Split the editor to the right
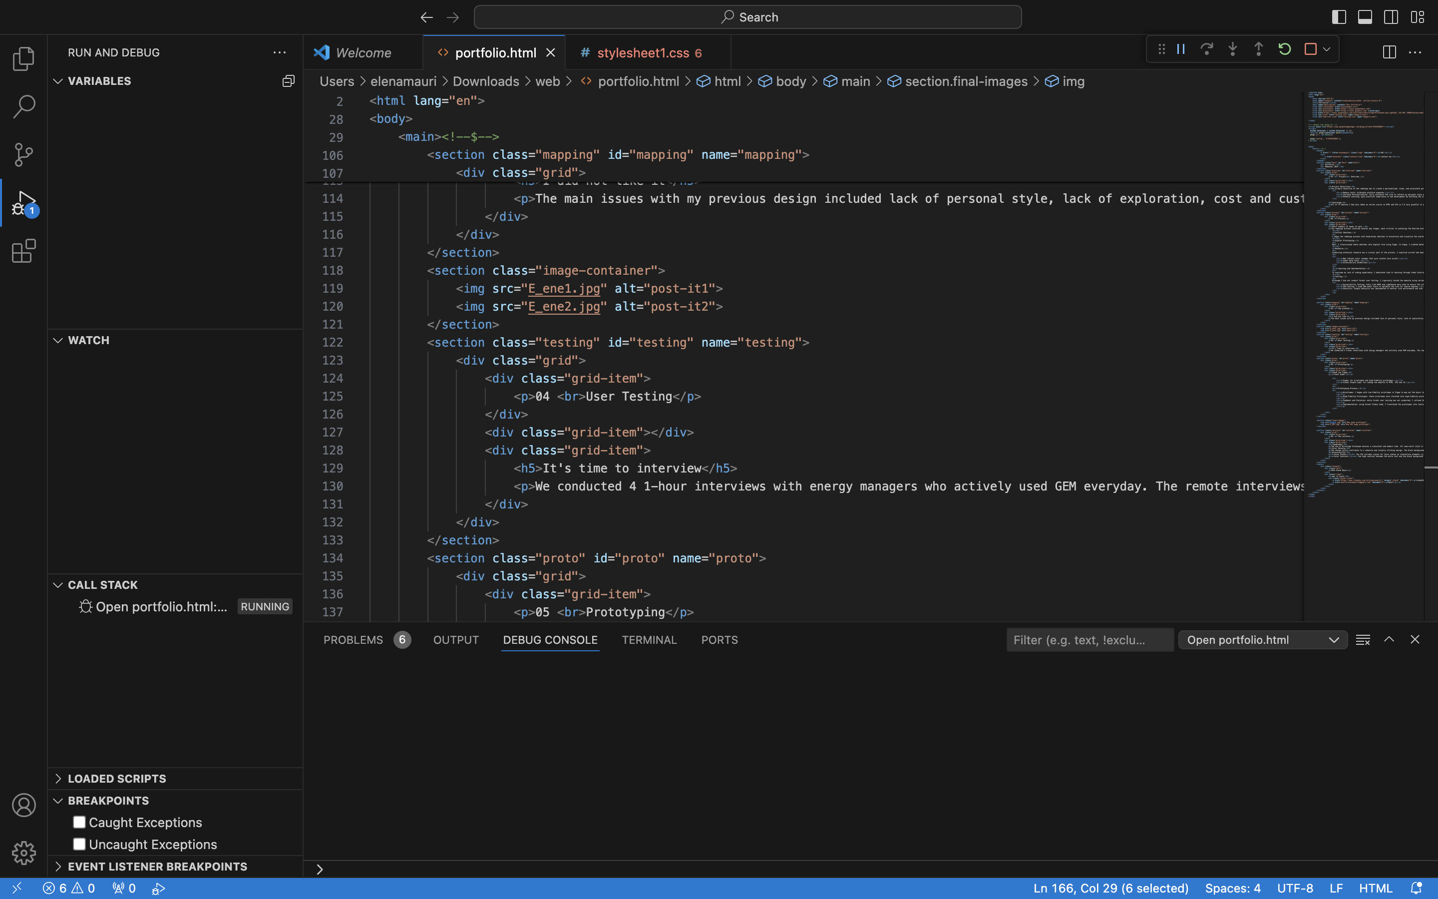 1389,52
